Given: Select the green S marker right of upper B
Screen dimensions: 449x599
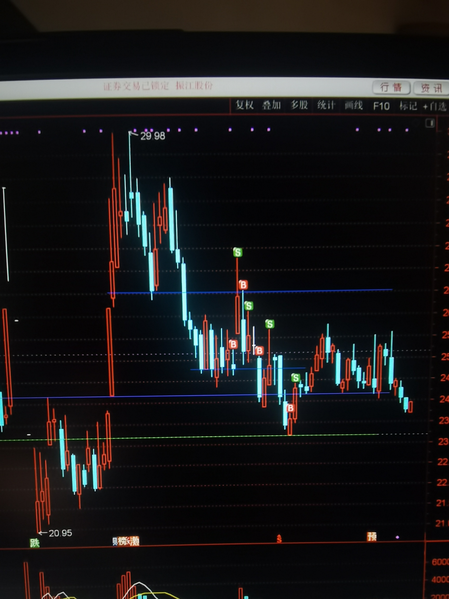Looking at the screenshot, I should [x=249, y=306].
